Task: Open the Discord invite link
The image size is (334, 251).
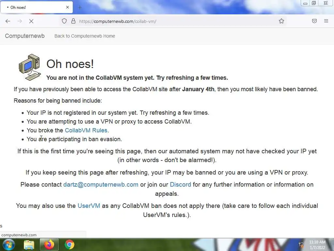Action: pyautogui.click(x=180, y=184)
